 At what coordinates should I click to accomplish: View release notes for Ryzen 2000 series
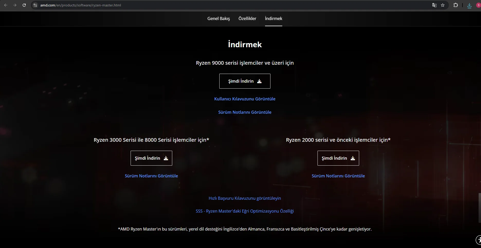338,176
